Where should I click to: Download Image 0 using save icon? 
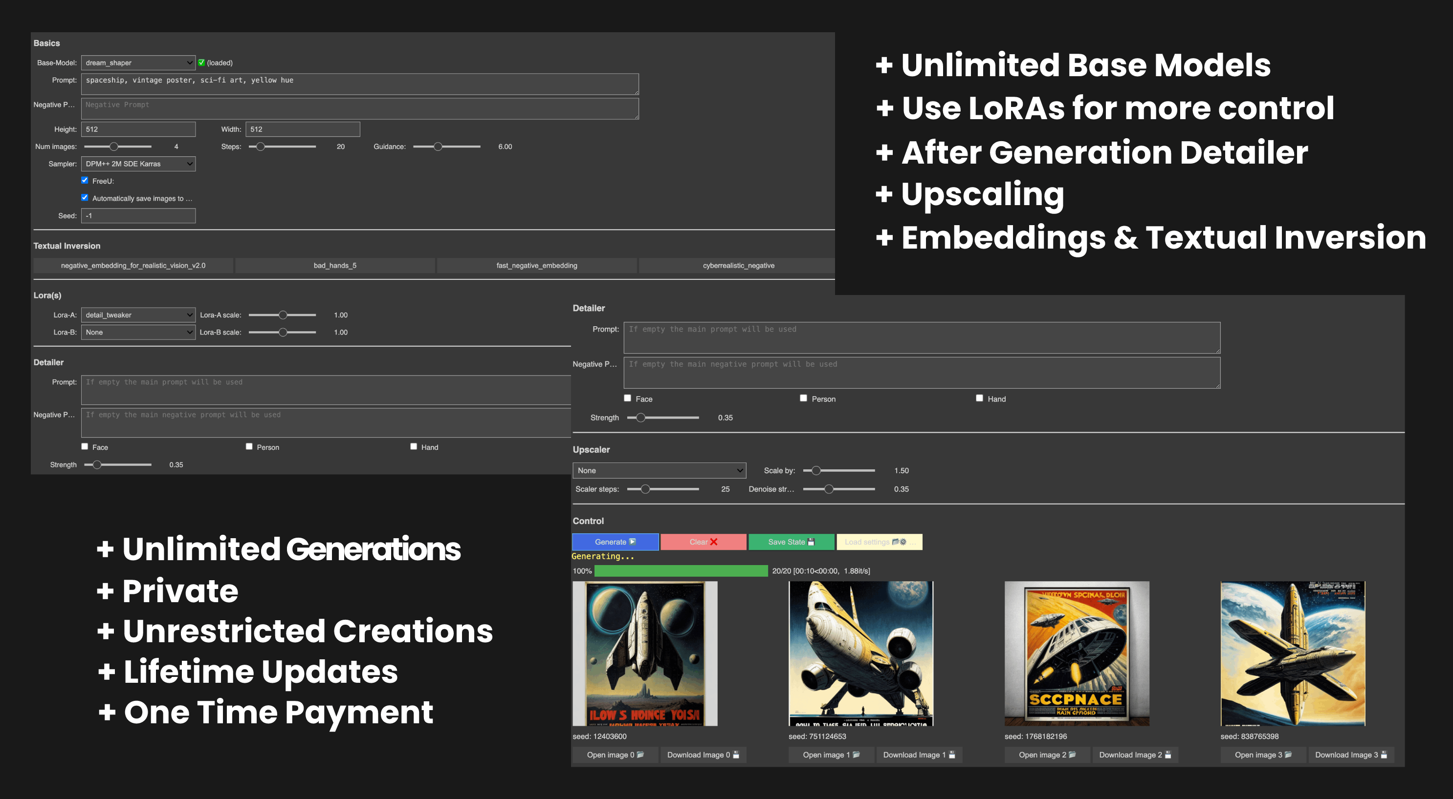pos(703,755)
